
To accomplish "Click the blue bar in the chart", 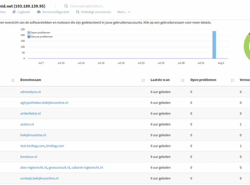I will (x=214, y=45).
